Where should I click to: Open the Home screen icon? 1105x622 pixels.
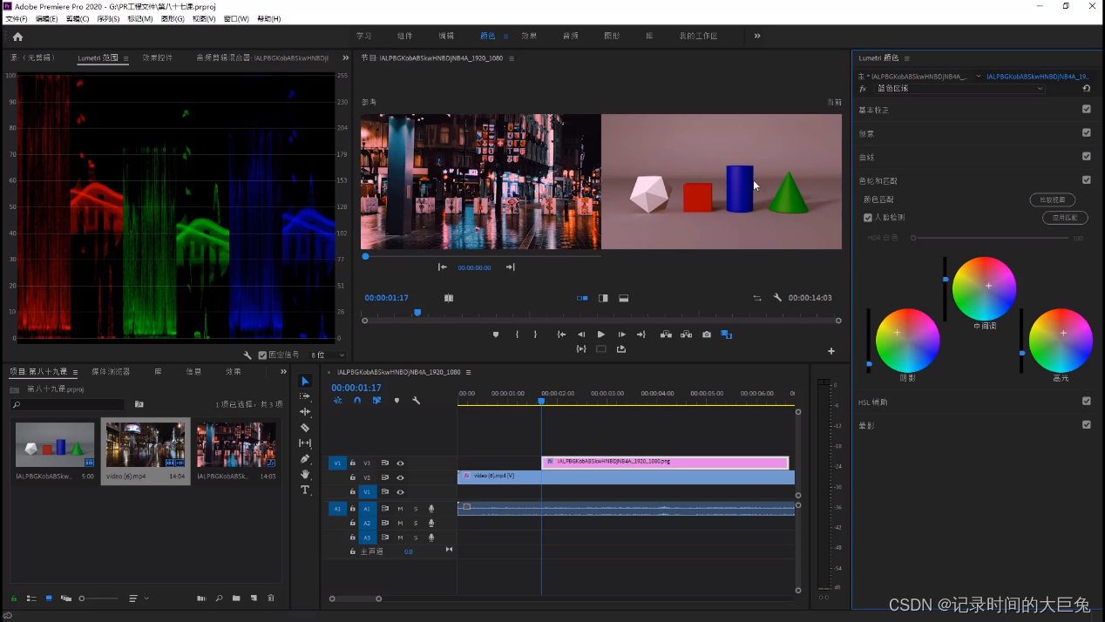click(17, 37)
